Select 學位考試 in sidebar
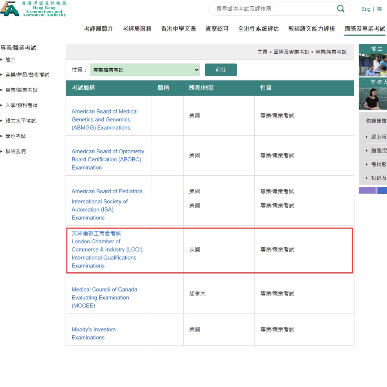This screenshot has height=387, width=387. [x=16, y=136]
